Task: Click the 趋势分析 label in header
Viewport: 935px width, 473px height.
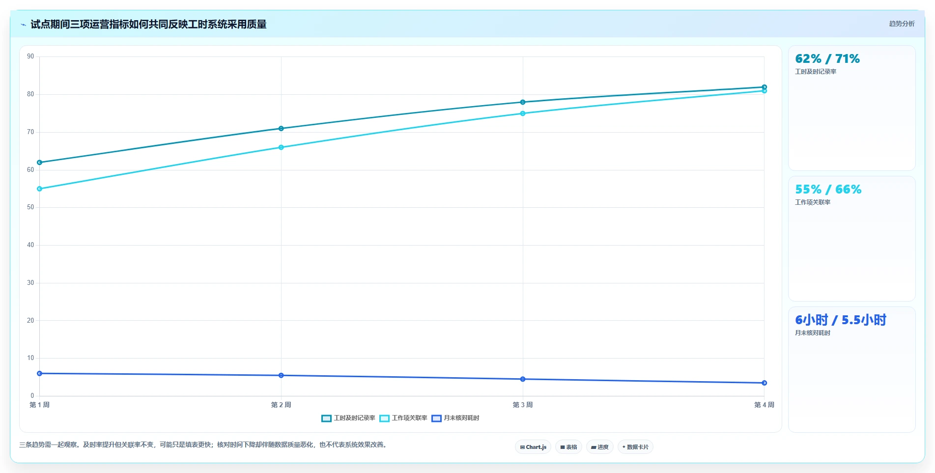Action: click(x=902, y=24)
